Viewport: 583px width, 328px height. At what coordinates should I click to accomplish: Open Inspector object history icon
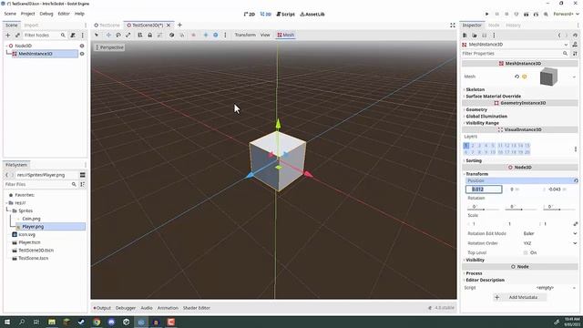[x=575, y=36]
